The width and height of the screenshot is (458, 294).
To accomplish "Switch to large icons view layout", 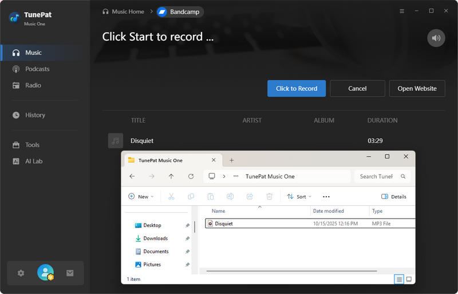I will [x=409, y=279].
